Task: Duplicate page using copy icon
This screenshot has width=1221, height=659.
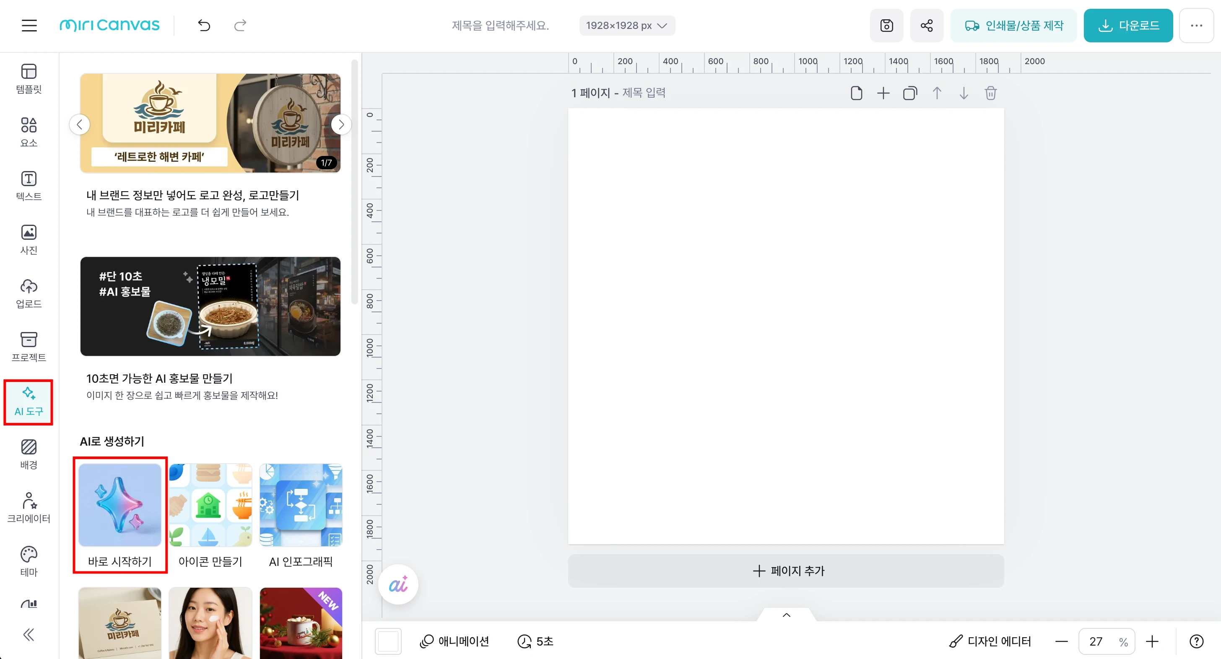Action: (x=909, y=93)
